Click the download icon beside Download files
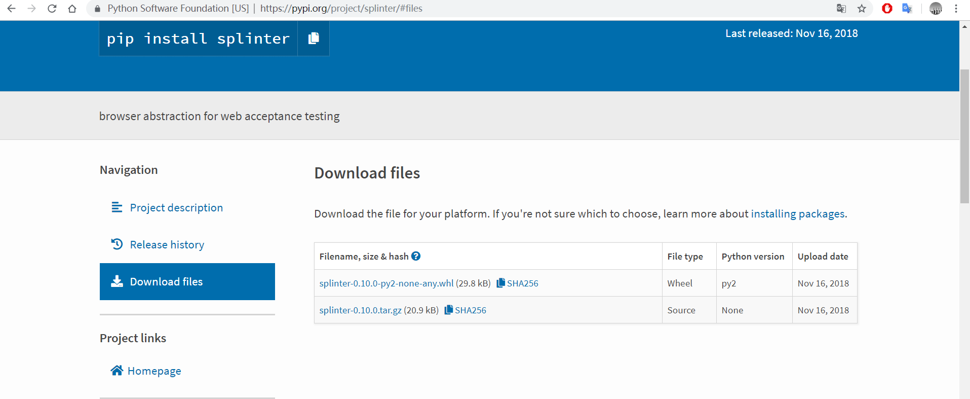 pos(117,281)
